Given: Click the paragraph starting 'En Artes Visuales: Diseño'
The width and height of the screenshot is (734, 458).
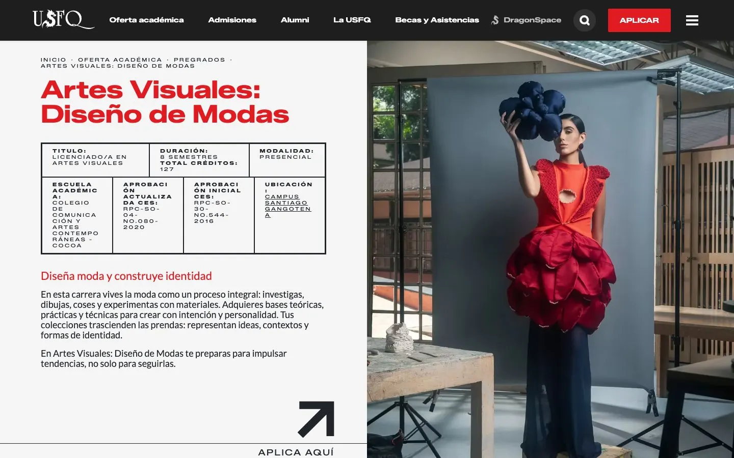Looking at the screenshot, I should click(x=164, y=358).
